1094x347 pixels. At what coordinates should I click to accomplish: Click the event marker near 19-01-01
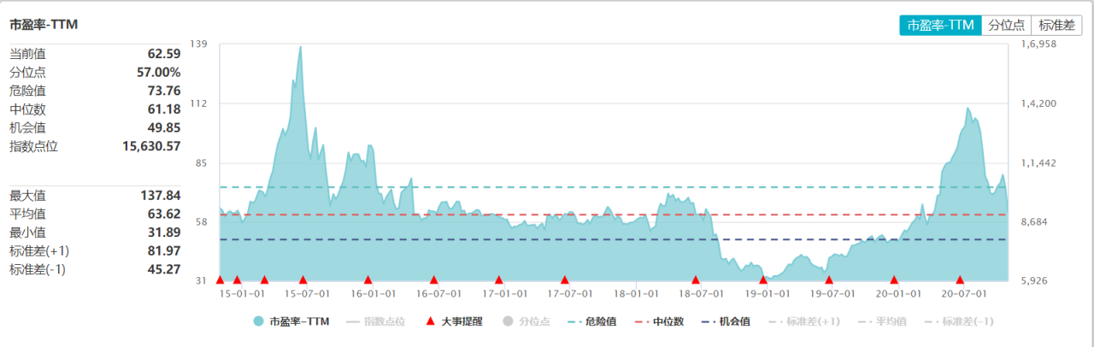(x=763, y=279)
